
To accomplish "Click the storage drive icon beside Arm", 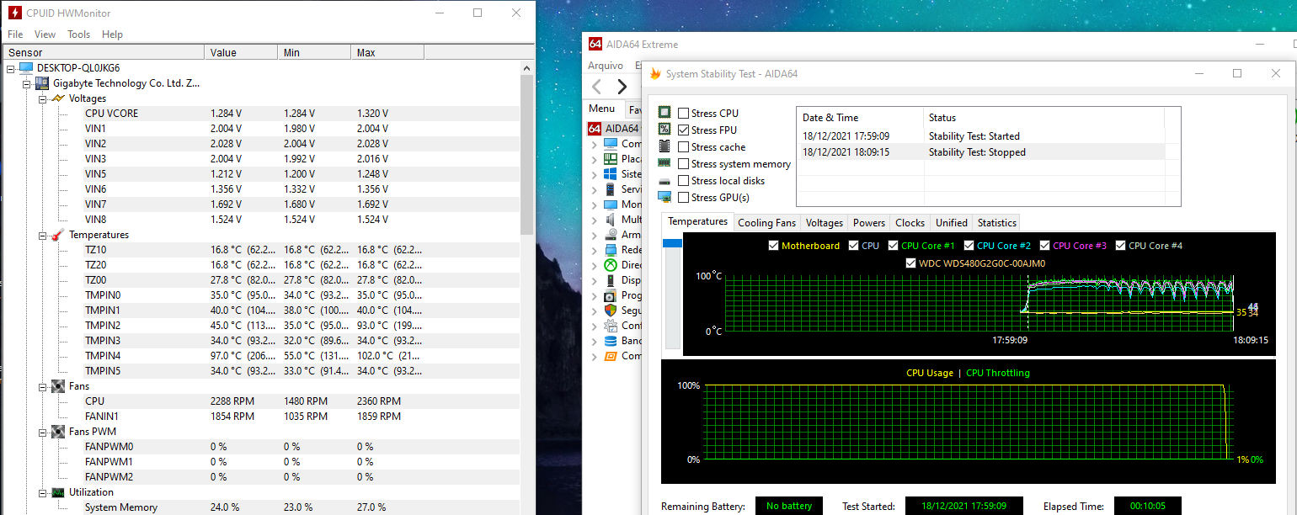I will click(x=611, y=235).
